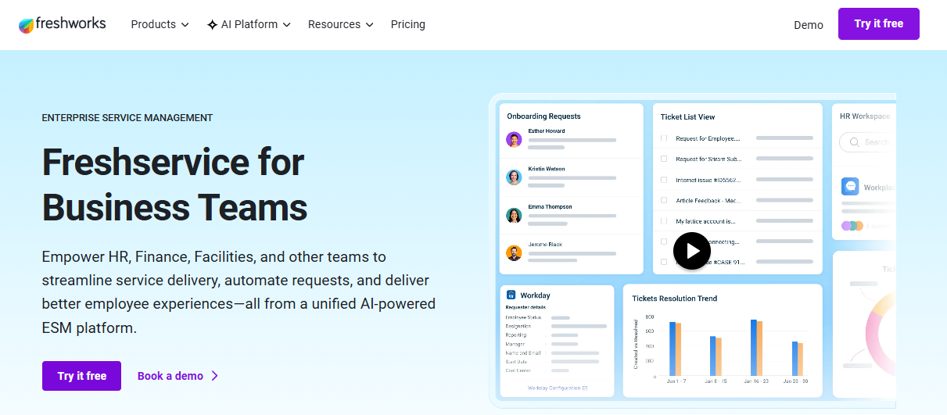Click the 'Jun 16 - 23' axis label
The height and width of the screenshot is (415, 947).
[756, 381]
